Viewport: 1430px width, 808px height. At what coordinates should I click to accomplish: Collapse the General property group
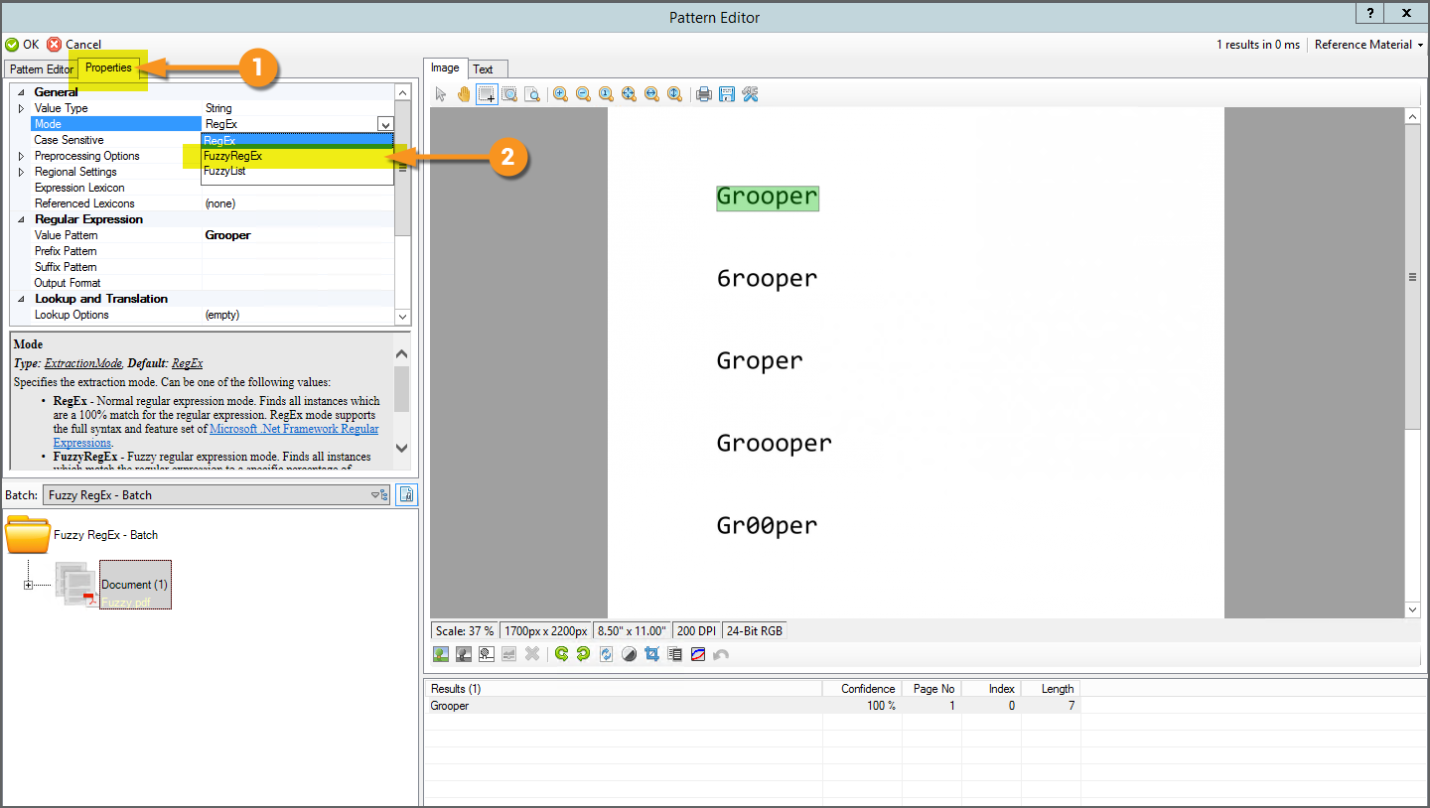[22, 92]
